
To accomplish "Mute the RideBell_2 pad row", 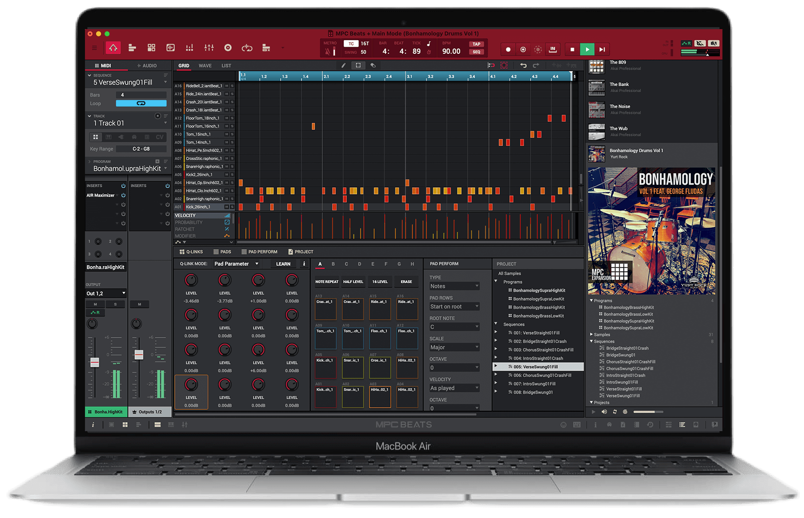I will 227,86.
